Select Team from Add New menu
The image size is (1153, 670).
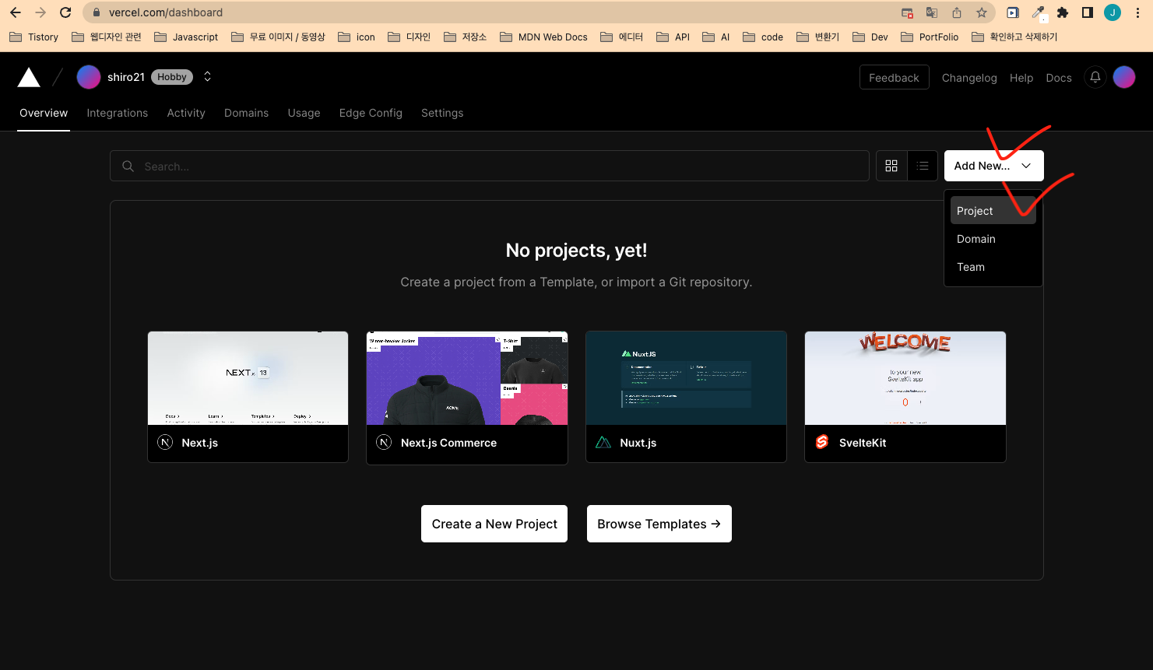[993, 267]
